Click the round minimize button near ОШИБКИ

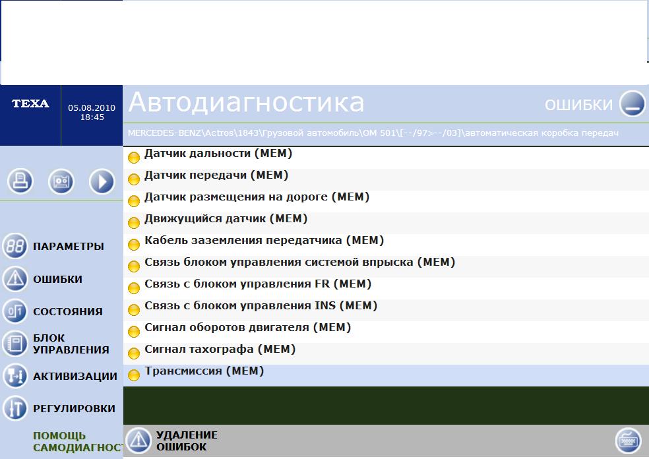pyautogui.click(x=632, y=104)
